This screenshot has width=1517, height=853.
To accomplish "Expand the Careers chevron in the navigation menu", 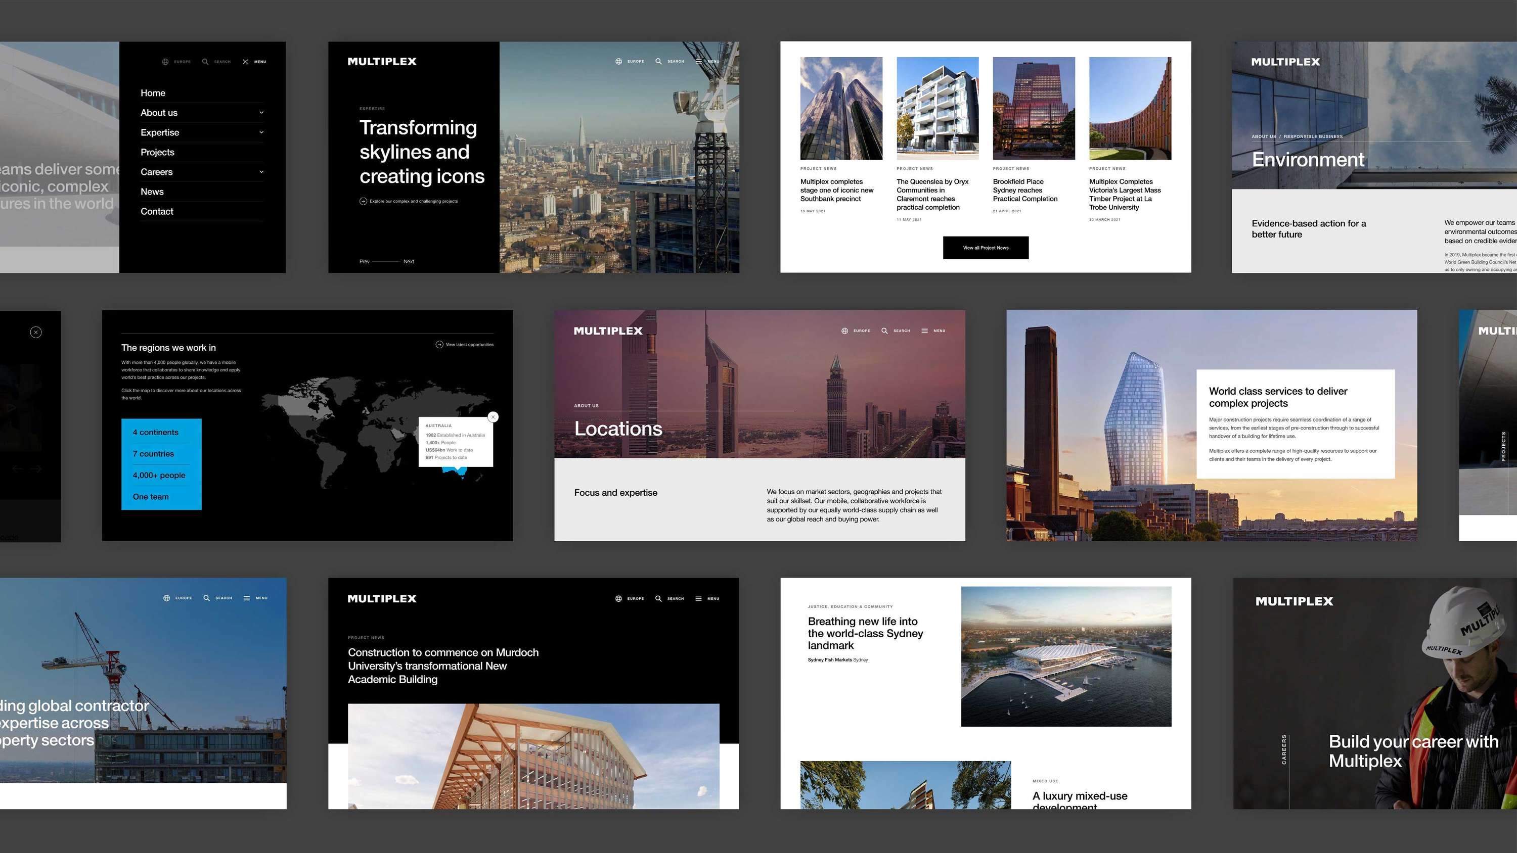I will 261,172.
